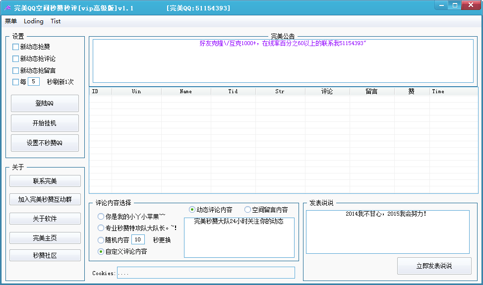This screenshot has width=483, height=285.
Task: Open the 菜单 menu
Action: coord(11,21)
